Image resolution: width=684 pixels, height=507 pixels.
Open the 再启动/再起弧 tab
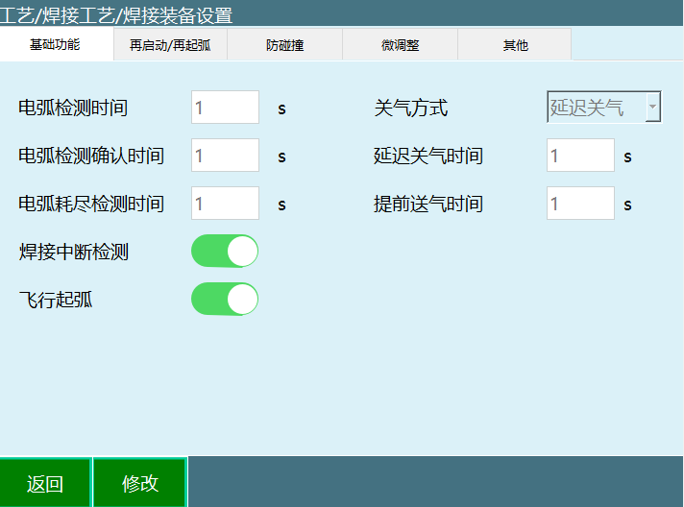pyautogui.click(x=170, y=45)
